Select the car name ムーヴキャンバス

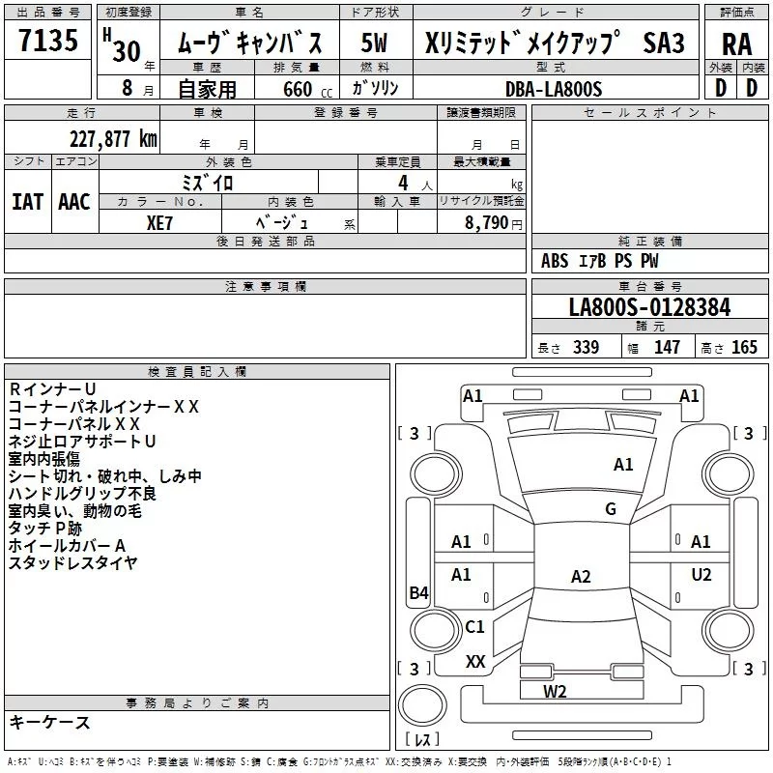coord(250,42)
